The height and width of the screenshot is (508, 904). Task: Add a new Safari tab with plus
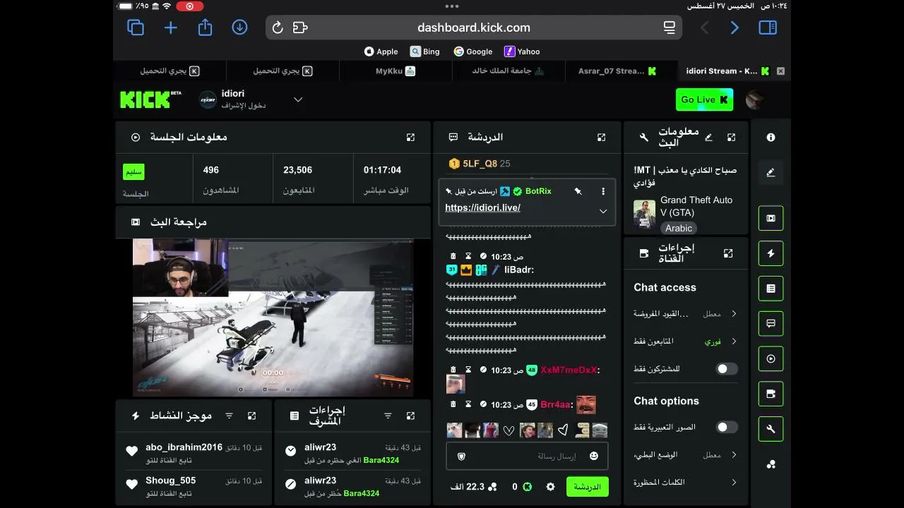tap(170, 28)
